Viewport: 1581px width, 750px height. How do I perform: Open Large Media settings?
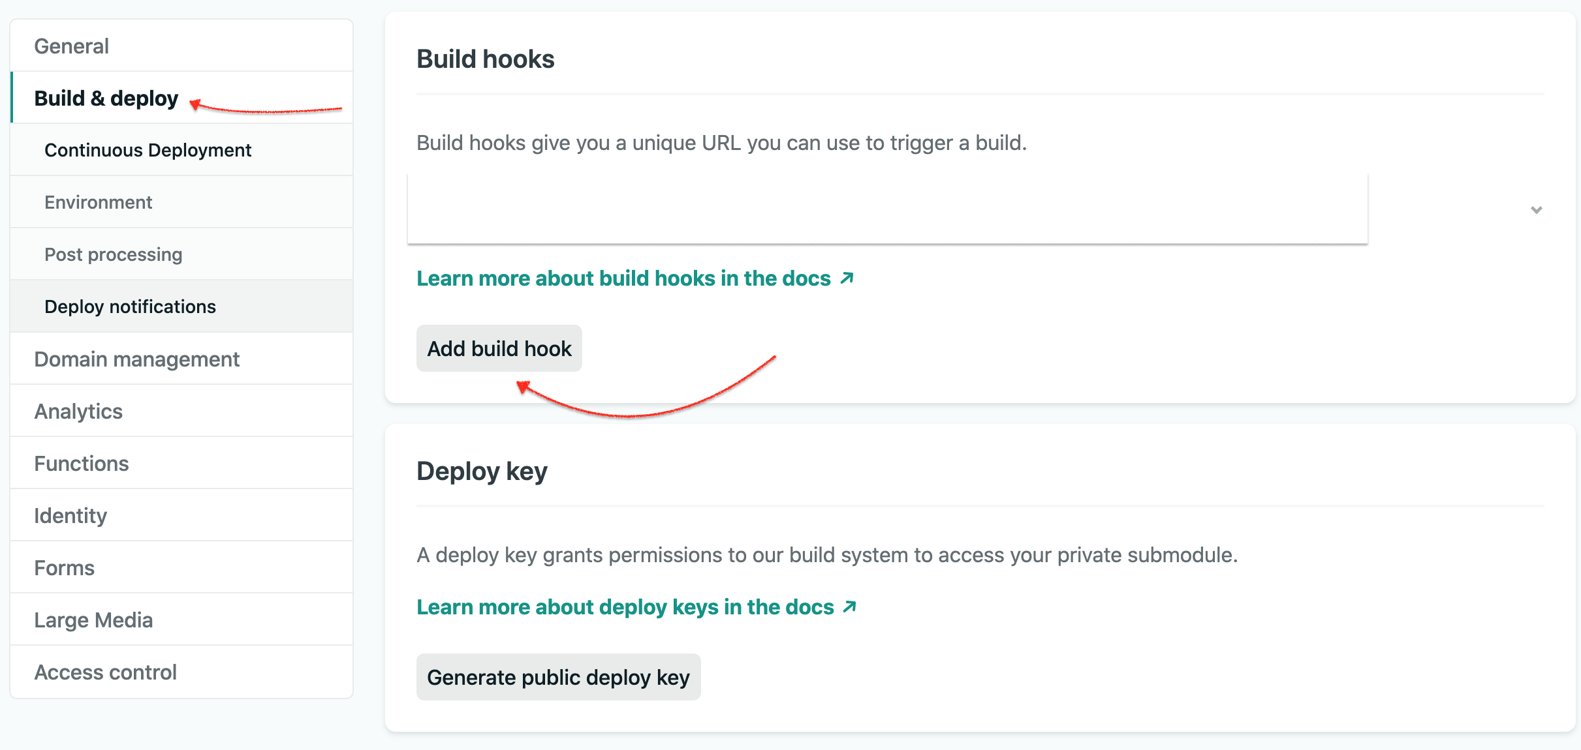click(181, 620)
